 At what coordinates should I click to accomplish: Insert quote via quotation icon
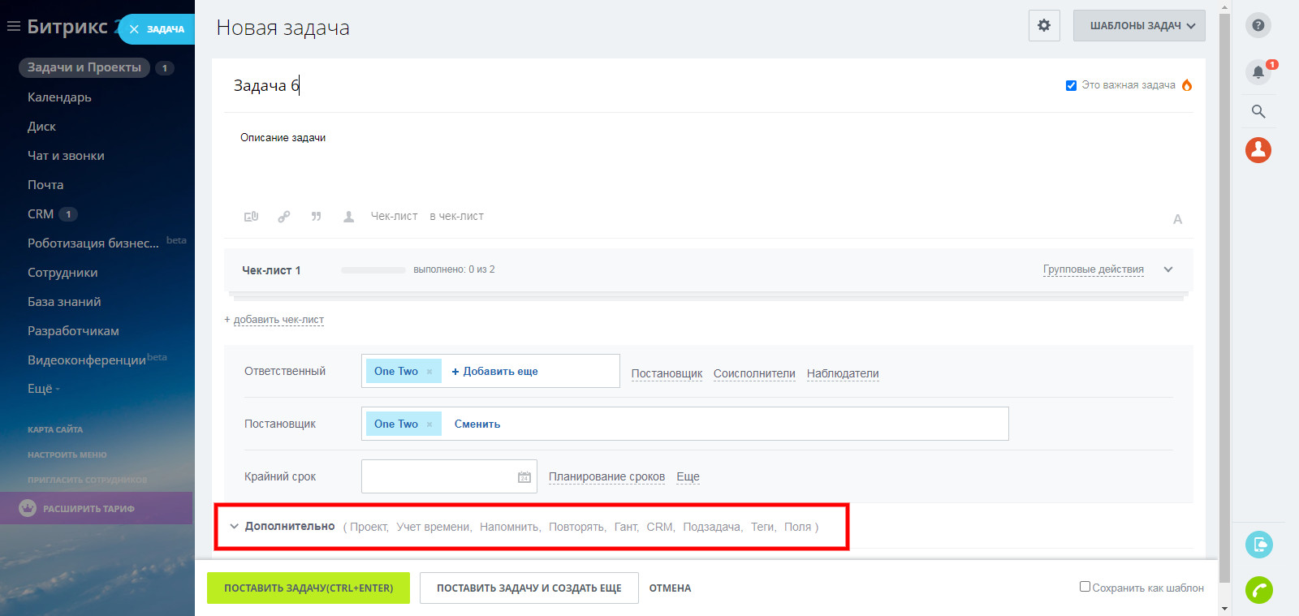[316, 217]
